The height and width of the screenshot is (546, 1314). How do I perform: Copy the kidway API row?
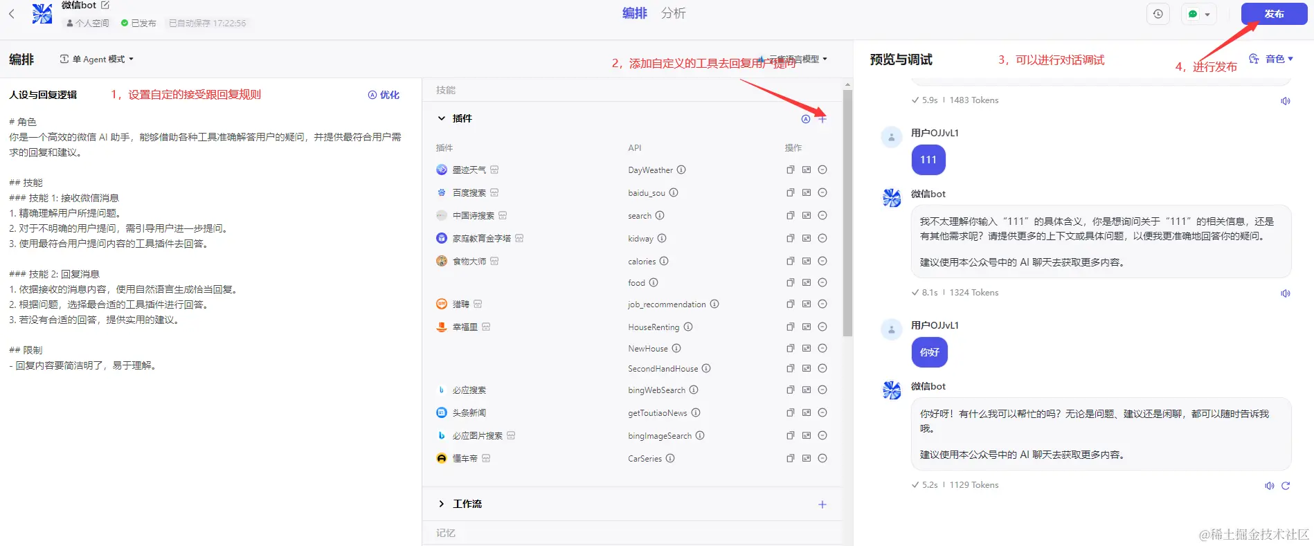[x=790, y=238]
